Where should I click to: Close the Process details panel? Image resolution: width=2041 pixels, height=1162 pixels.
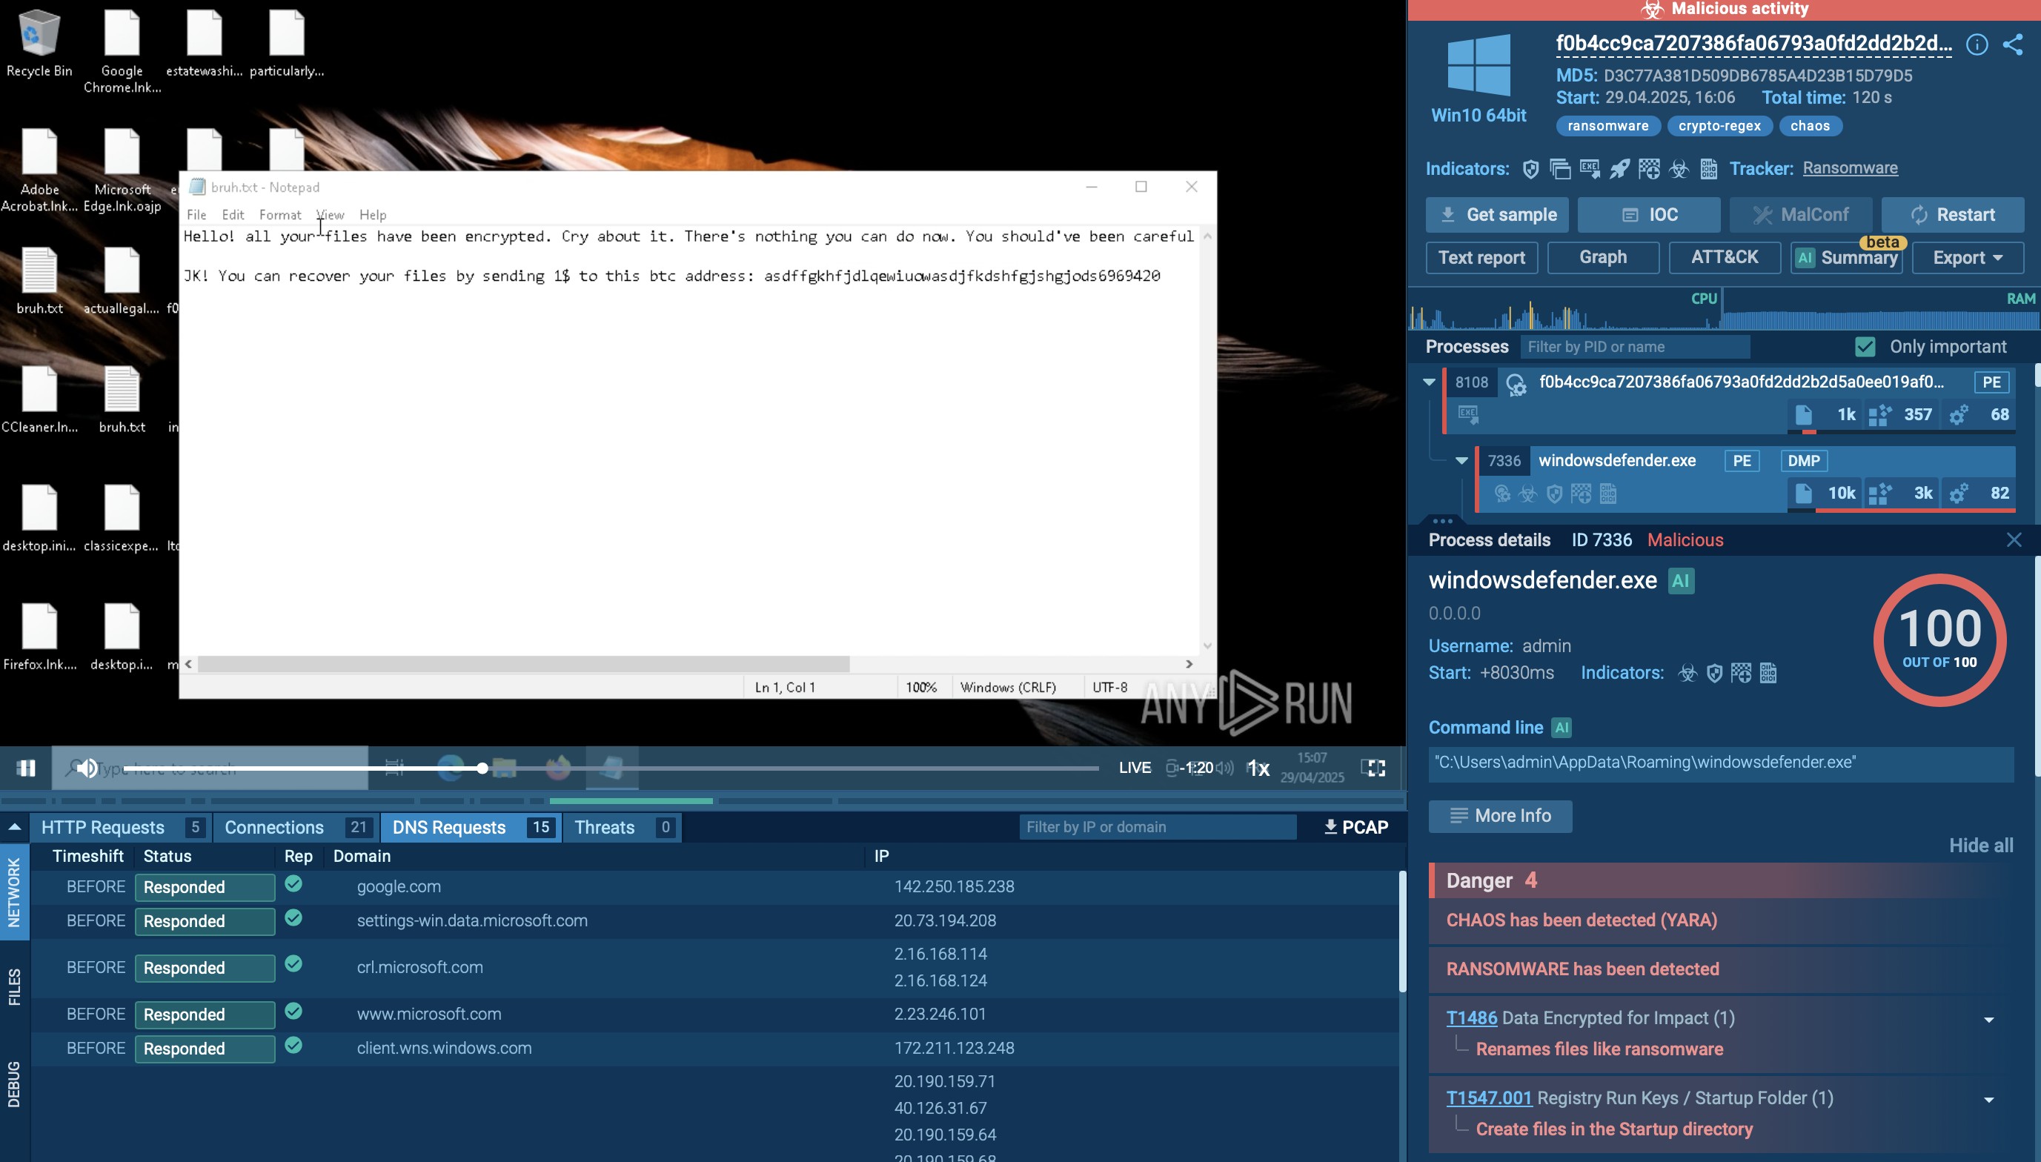[2013, 540]
